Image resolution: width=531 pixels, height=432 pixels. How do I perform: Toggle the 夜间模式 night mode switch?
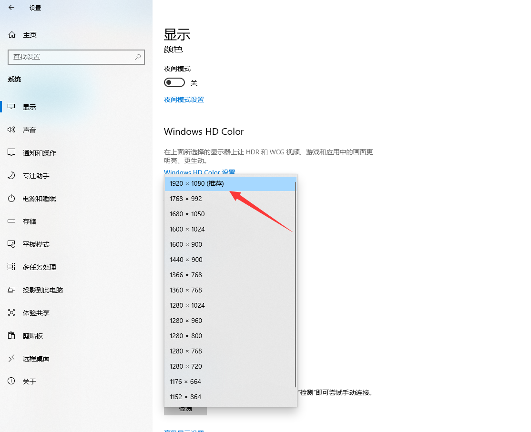click(174, 82)
